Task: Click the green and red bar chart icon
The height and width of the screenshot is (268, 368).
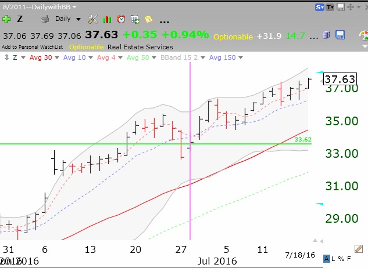Action: [107, 20]
